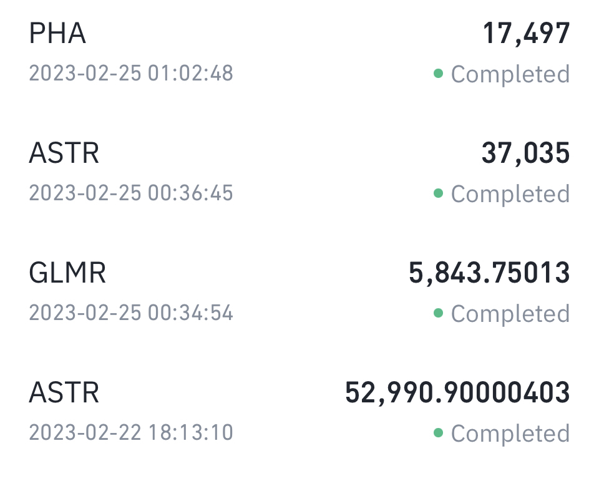
Task: Click Completed status of GLMR transaction
Action: coord(510,314)
